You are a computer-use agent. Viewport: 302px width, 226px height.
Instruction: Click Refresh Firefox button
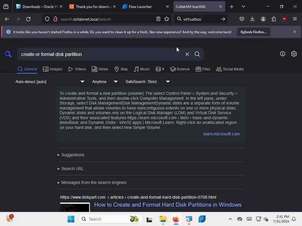(253, 32)
